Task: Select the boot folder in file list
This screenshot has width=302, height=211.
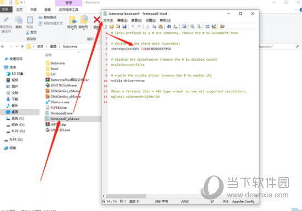Action: coord(52,69)
